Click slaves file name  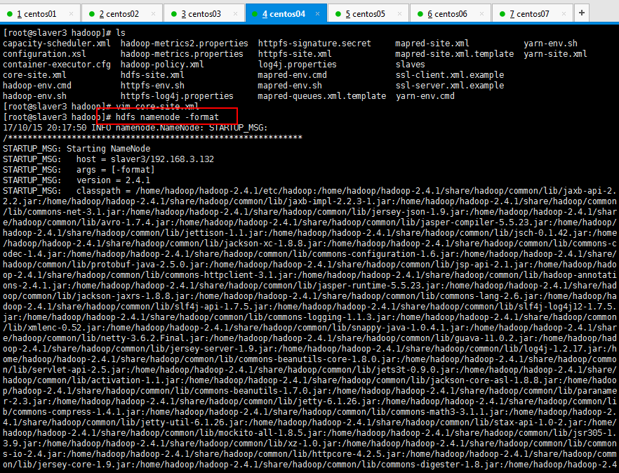click(x=410, y=65)
